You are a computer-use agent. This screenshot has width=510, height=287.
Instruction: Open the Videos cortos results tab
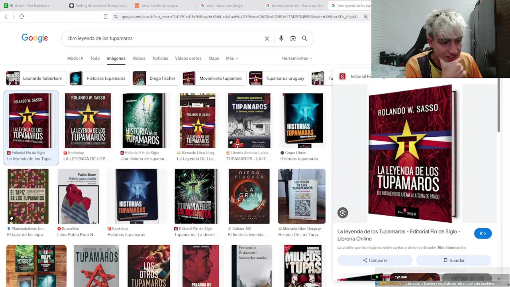188,58
